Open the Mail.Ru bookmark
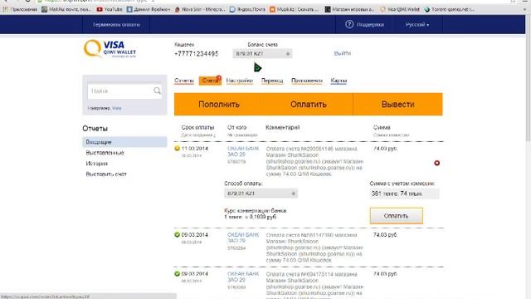 (66, 9)
